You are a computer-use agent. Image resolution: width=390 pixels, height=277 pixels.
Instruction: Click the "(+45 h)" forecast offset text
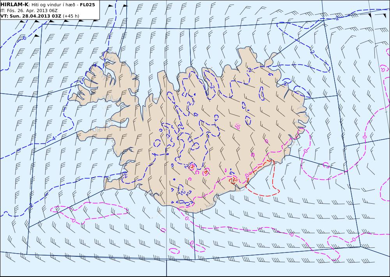click(x=71, y=16)
